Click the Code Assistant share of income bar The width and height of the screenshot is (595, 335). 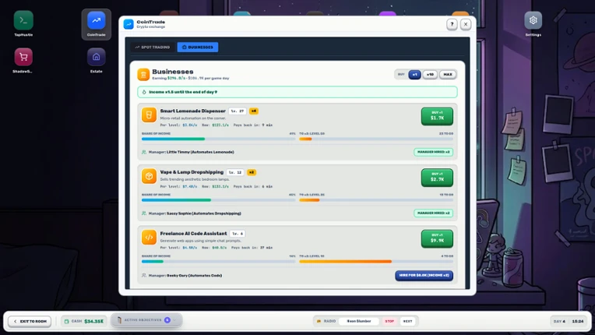pos(219,262)
